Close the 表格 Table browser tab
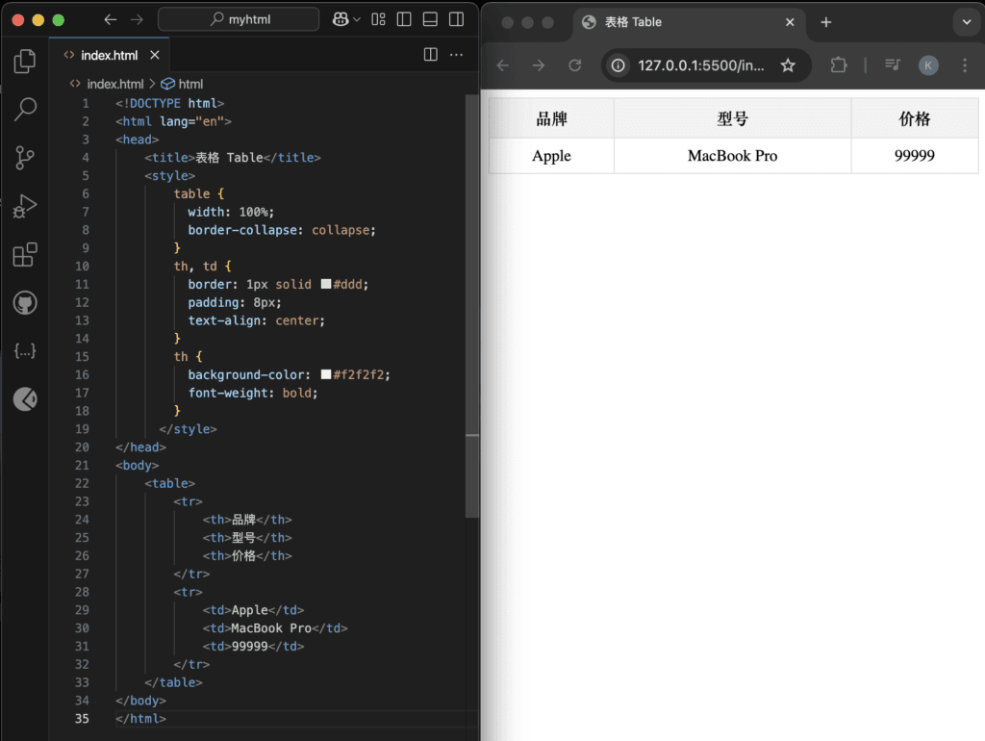The height and width of the screenshot is (741, 985). click(790, 22)
